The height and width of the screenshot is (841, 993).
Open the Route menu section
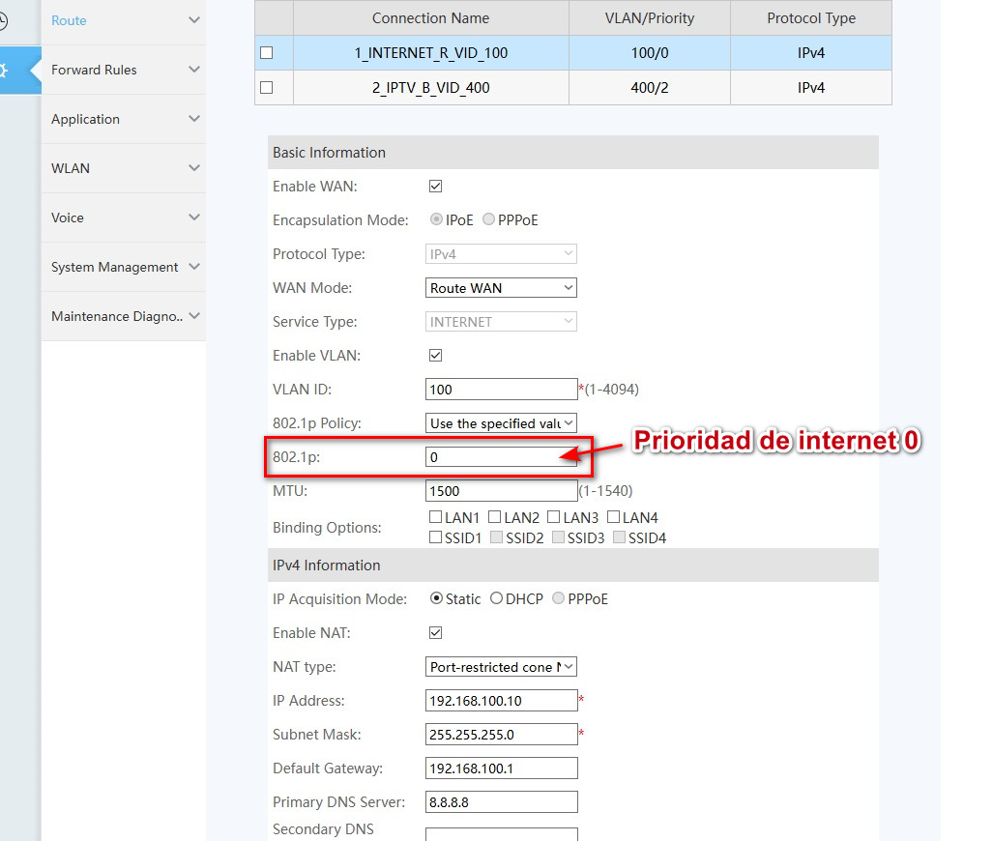[x=69, y=20]
